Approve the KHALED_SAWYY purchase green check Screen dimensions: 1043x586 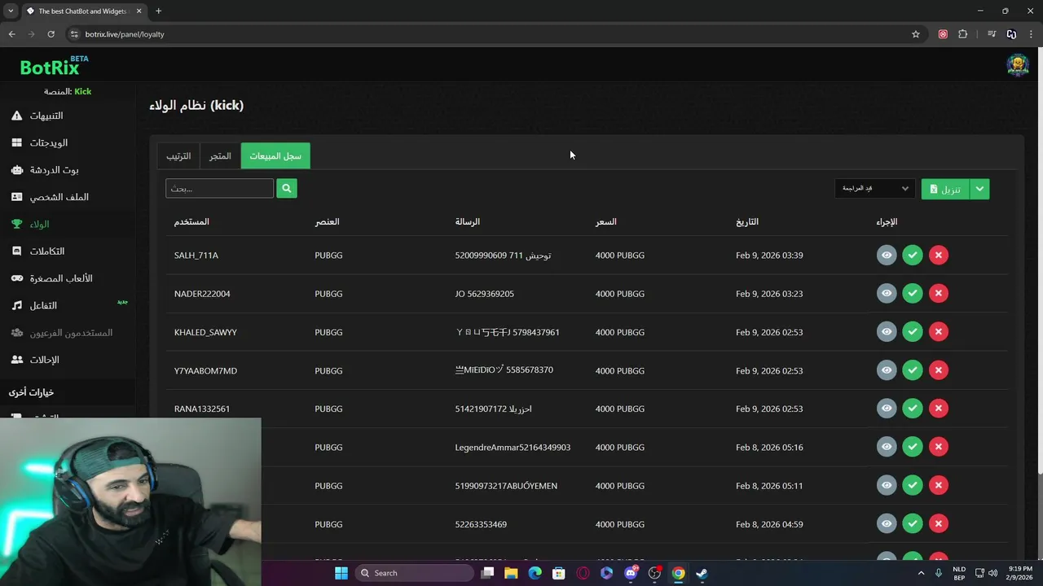coord(913,331)
